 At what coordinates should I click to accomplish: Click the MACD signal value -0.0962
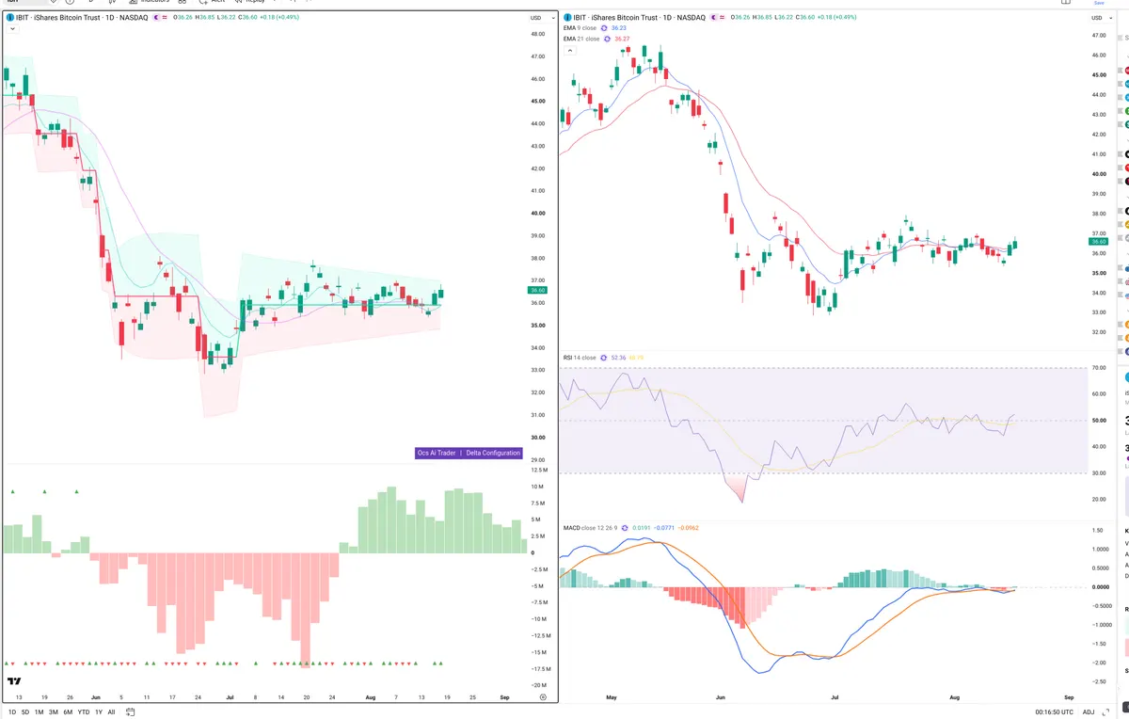tap(689, 528)
